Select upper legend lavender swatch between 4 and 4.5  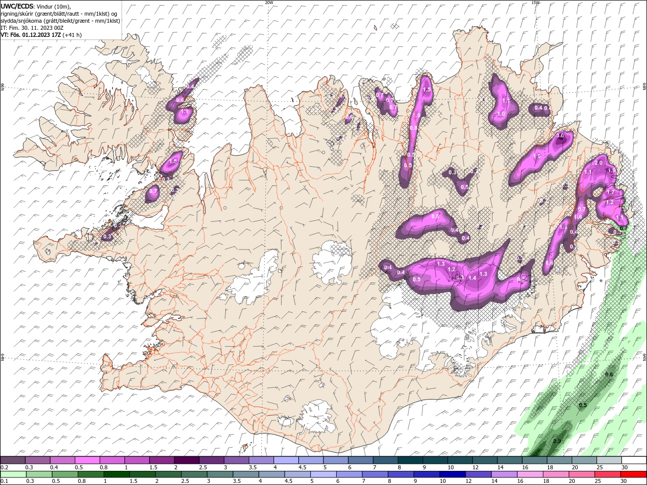[x=286, y=460]
